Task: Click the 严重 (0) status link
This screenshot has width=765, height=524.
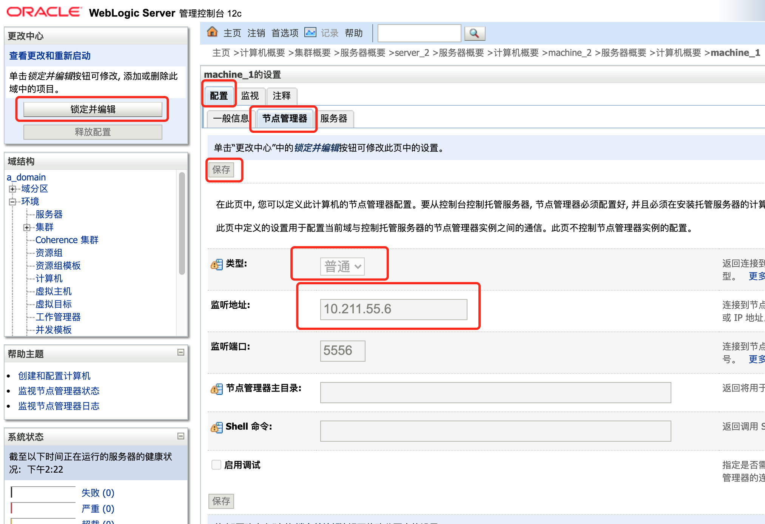Action: pos(98,509)
